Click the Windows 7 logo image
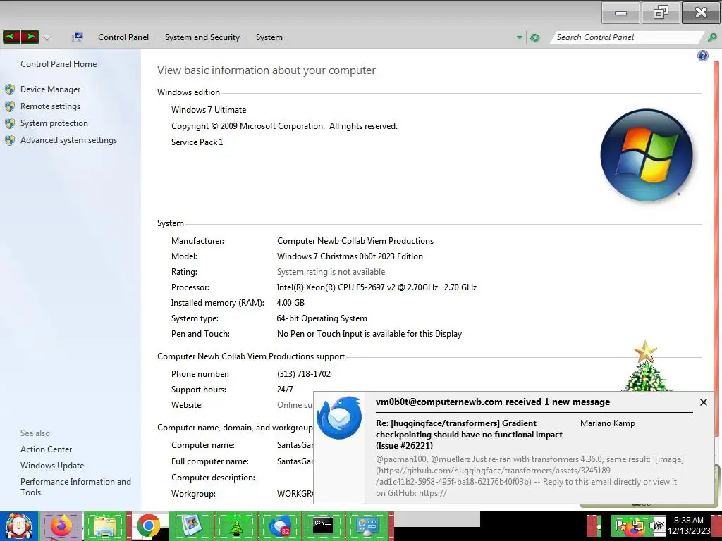Image resolution: width=722 pixels, height=541 pixels. pyautogui.click(x=647, y=154)
